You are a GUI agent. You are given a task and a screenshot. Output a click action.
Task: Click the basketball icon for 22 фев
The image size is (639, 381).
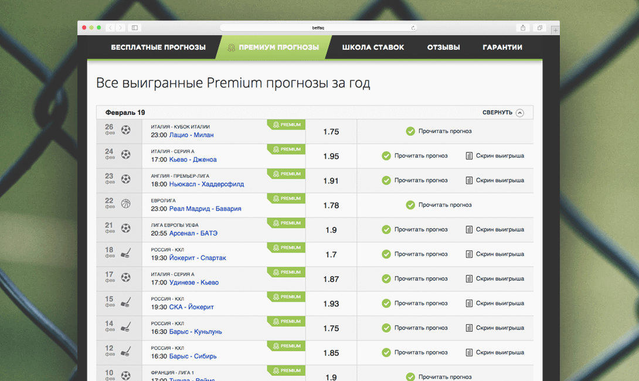125,203
